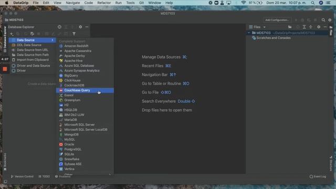Image resolution: width=336 pixels, height=189 pixels.
Task: Expand the Data Source submenu arrow
Action: (x=52, y=40)
